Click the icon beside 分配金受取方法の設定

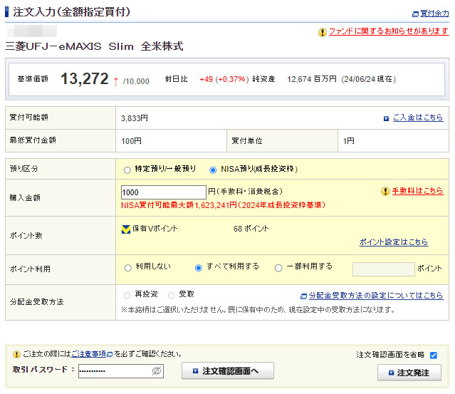tap(304, 295)
